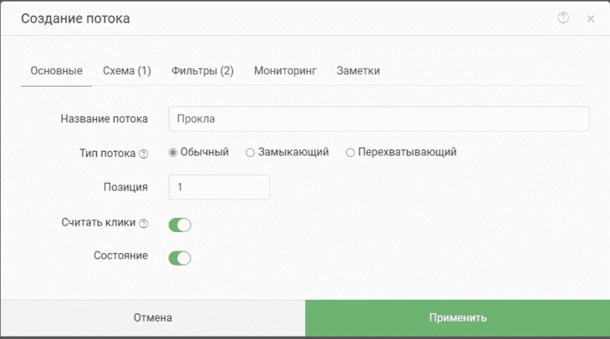Viewport: 610px width, 339px height.
Task: Open the Заметки tab
Action: (358, 71)
